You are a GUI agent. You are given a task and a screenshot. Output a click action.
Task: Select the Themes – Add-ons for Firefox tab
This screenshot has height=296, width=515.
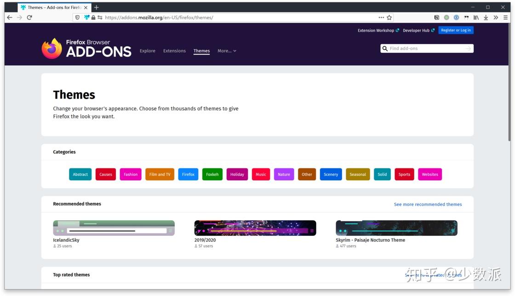click(54, 7)
